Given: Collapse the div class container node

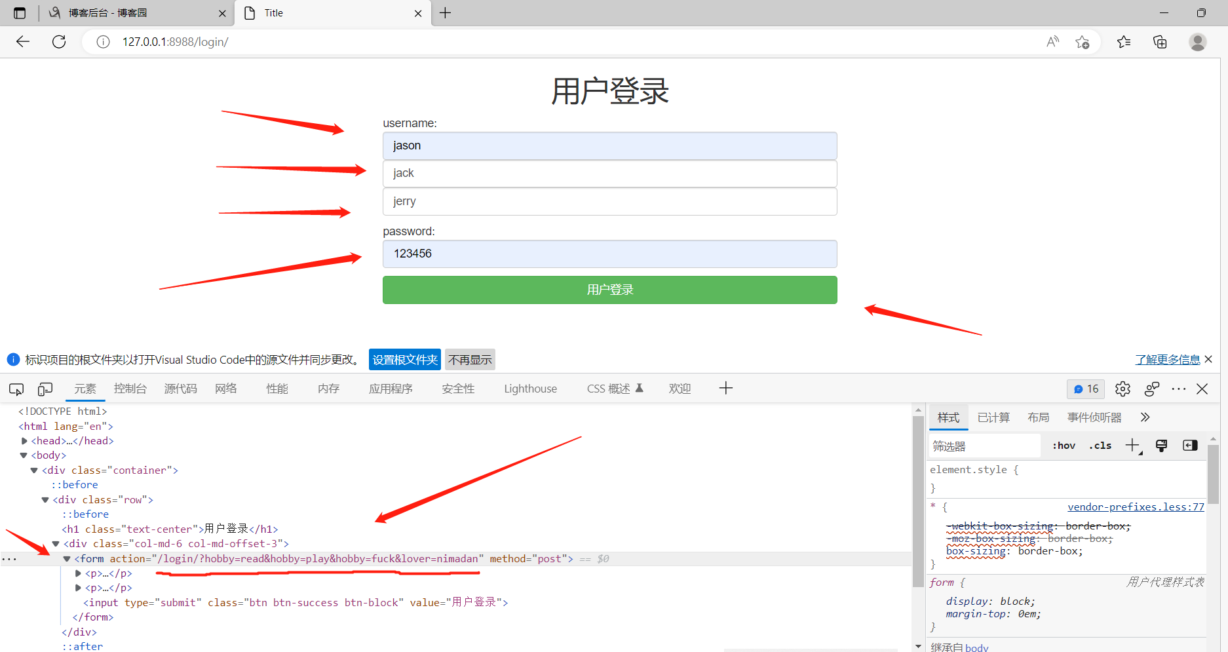Looking at the screenshot, I should pos(34,470).
